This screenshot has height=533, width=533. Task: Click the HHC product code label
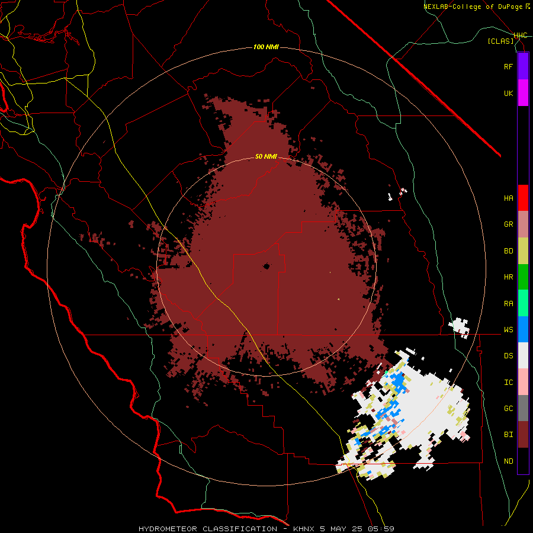pos(521,36)
